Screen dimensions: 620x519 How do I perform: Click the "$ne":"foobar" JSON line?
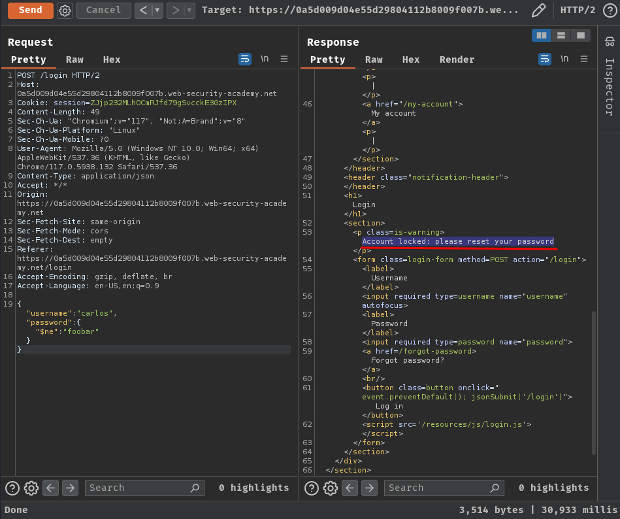coord(67,331)
